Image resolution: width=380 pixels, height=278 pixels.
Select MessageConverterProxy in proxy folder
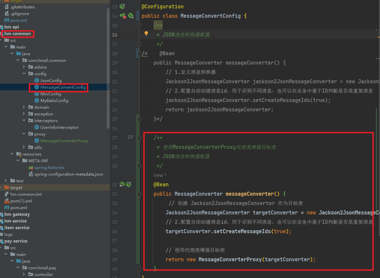click(x=64, y=141)
